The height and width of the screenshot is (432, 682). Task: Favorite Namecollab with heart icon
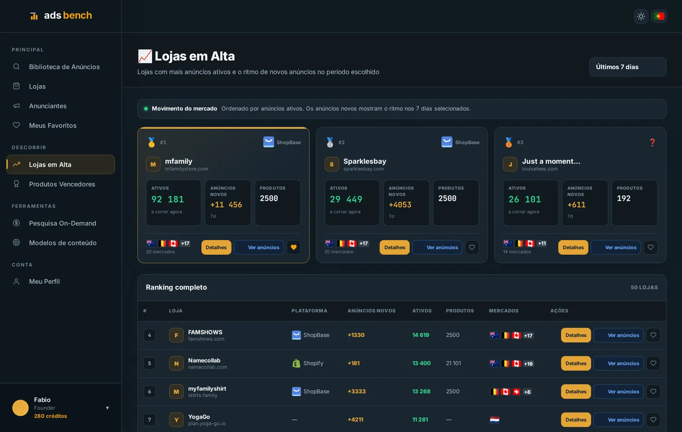tap(653, 363)
